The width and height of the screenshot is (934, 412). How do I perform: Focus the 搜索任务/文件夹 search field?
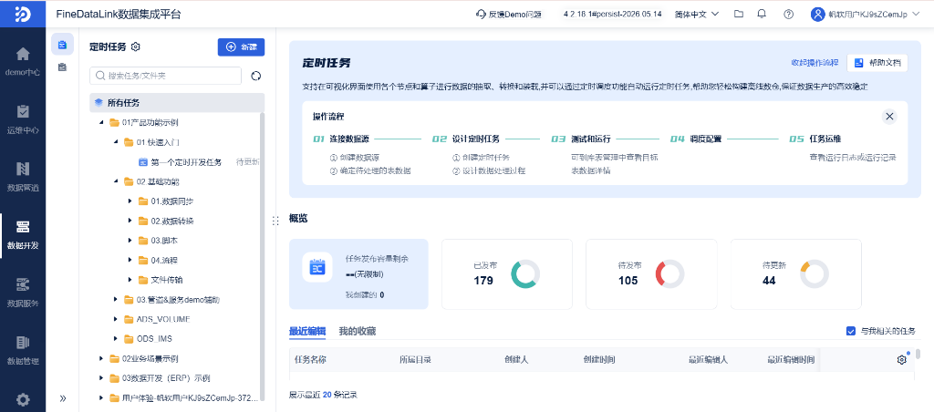(x=166, y=76)
